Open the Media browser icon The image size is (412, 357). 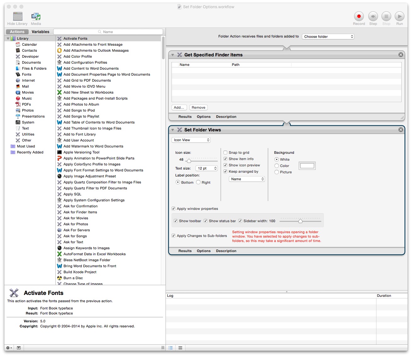pyautogui.click(x=36, y=16)
